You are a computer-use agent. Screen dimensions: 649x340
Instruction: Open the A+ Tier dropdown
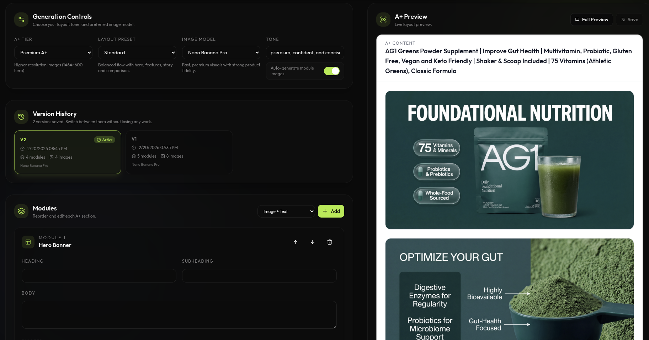pos(53,53)
